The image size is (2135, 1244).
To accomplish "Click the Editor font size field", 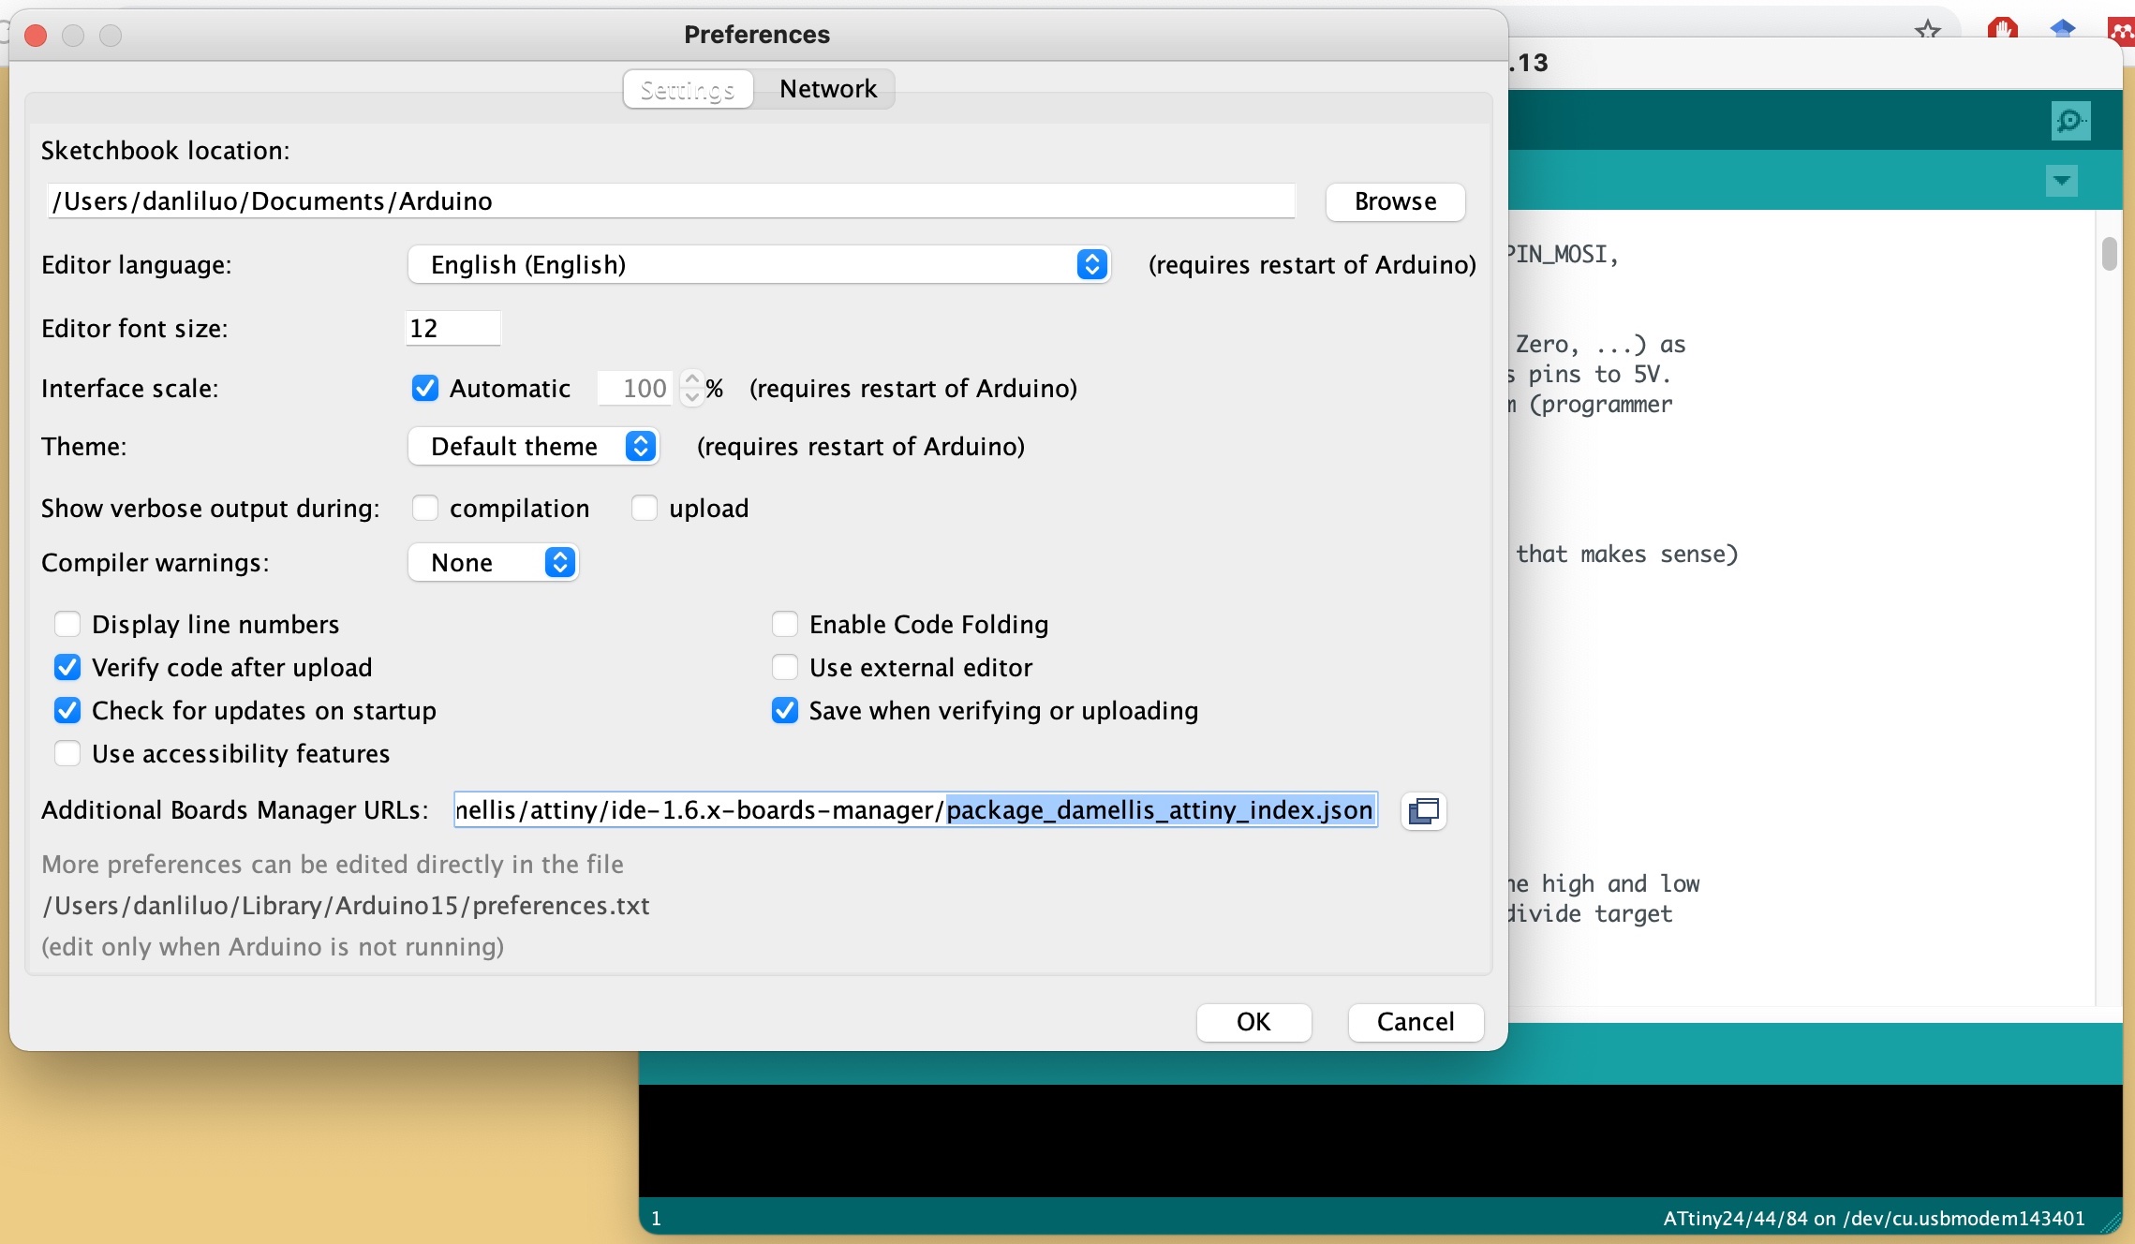I will pos(452,328).
